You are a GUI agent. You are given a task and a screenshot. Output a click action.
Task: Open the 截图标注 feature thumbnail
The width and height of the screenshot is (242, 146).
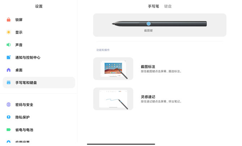click(113, 69)
